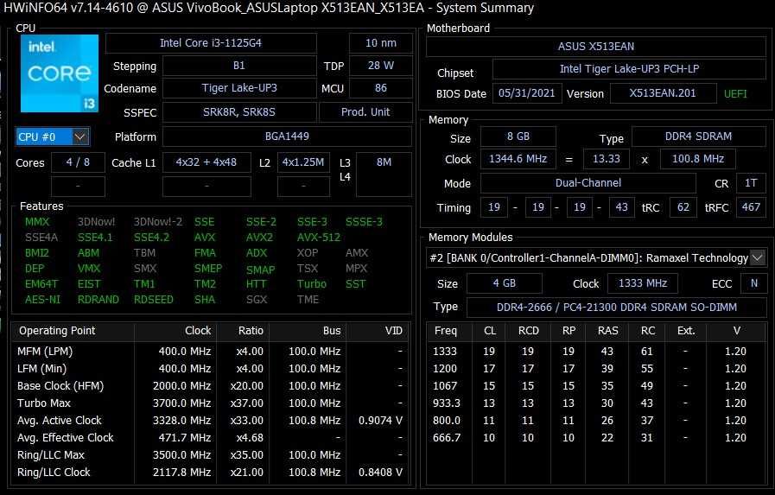
Task: Select the RDSEED feature flag
Action: (x=154, y=300)
